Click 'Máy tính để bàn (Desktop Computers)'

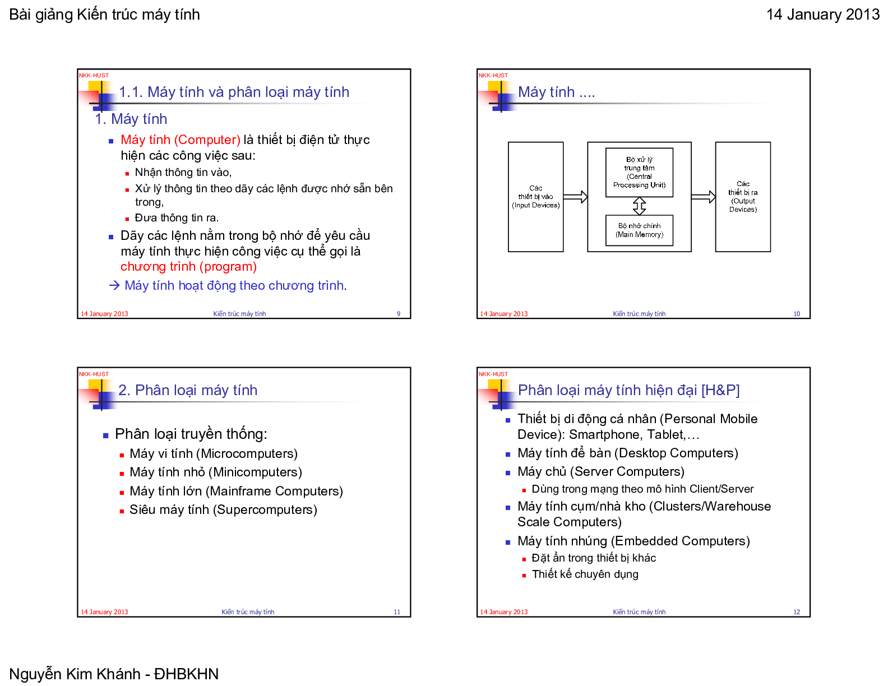(628, 453)
